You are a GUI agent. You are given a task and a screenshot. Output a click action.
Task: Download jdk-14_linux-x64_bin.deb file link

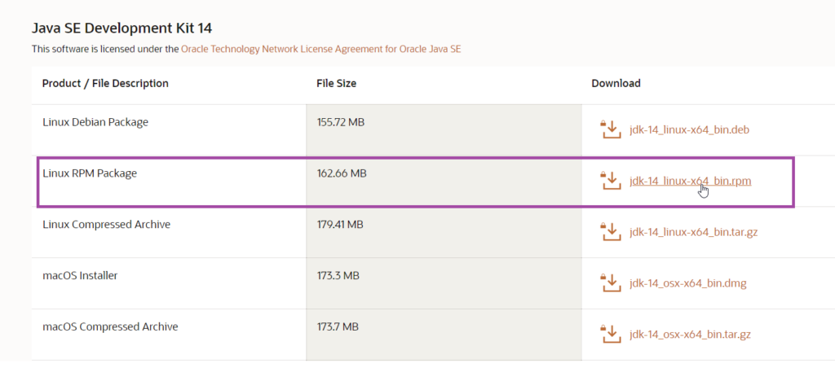click(x=688, y=130)
